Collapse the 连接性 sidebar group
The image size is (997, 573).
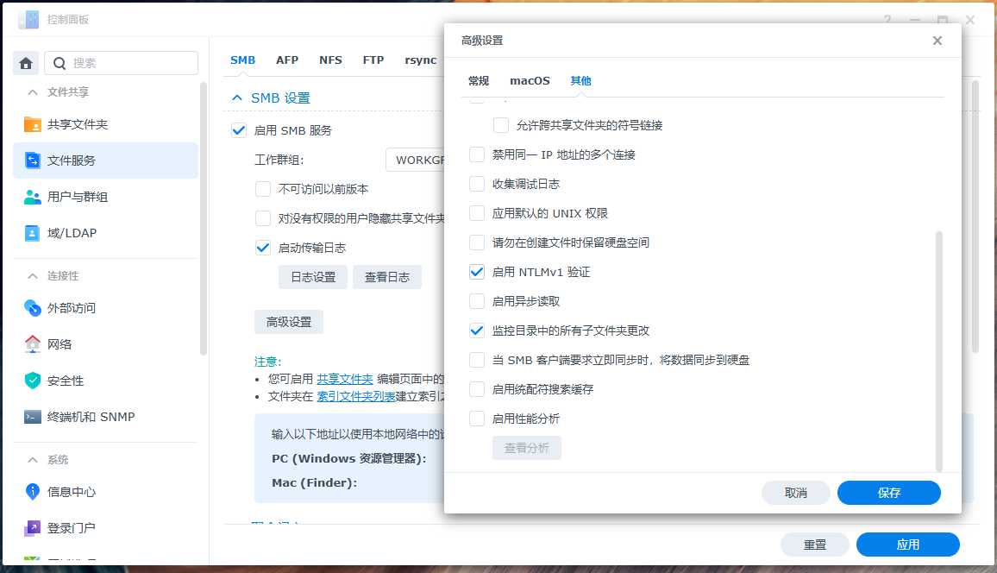[33, 276]
